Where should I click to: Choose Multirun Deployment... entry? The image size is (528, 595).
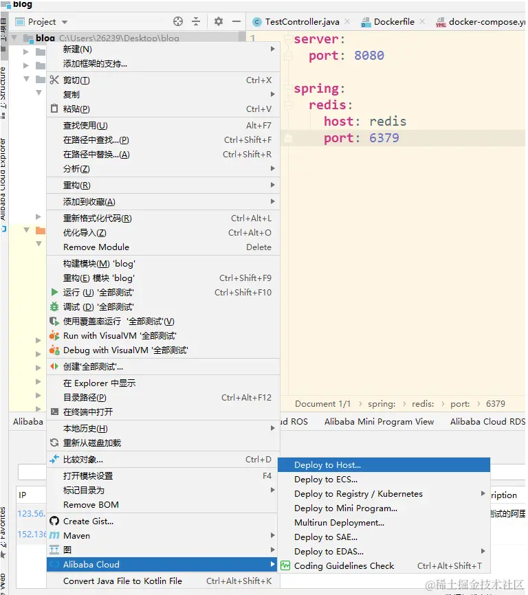point(384,523)
